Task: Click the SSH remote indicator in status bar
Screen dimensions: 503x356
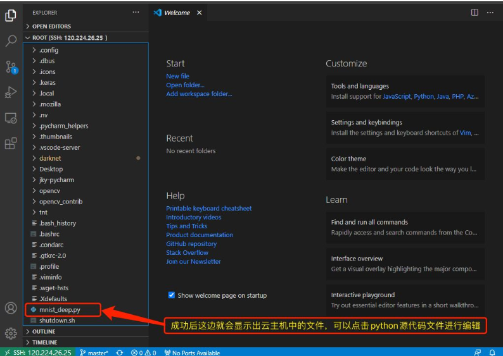Action: [38, 352]
